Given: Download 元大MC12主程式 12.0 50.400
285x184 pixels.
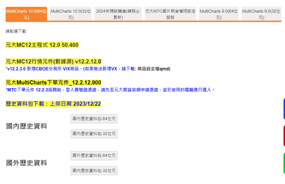Looking at the screenshot, I should click(x=42, y=45).
